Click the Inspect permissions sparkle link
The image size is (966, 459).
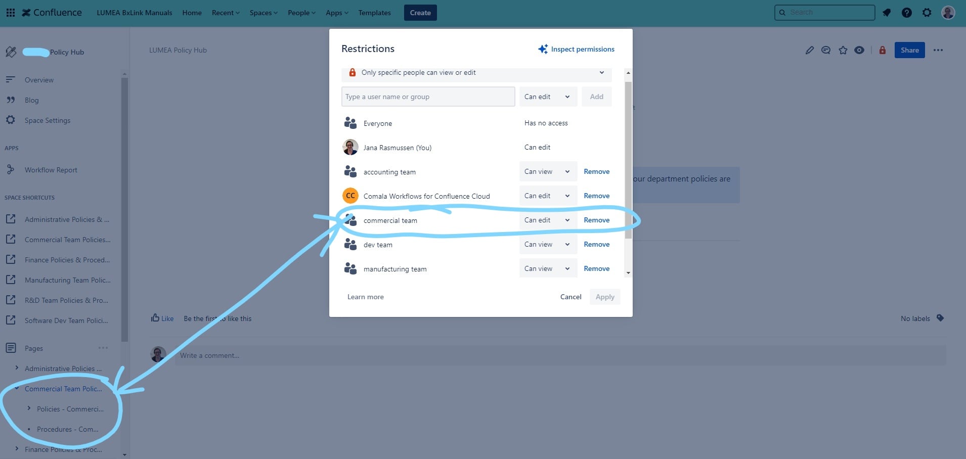(x=577, y=49)
